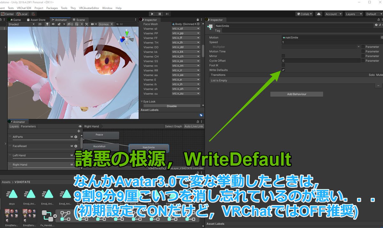The width and height of the screenshot is (383, 228).
Task: Uncheck the Write Defaults checkbox
Action: coord(283,70)
